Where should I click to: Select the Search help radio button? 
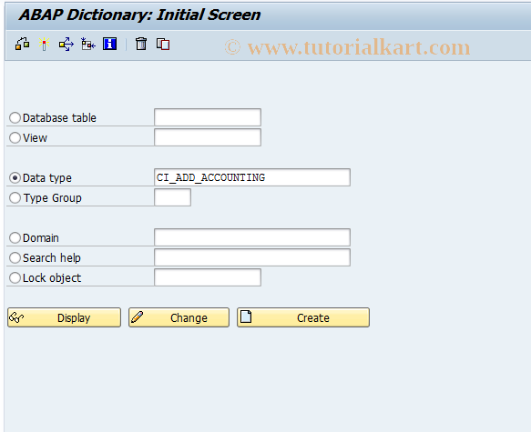coord(15,258)
